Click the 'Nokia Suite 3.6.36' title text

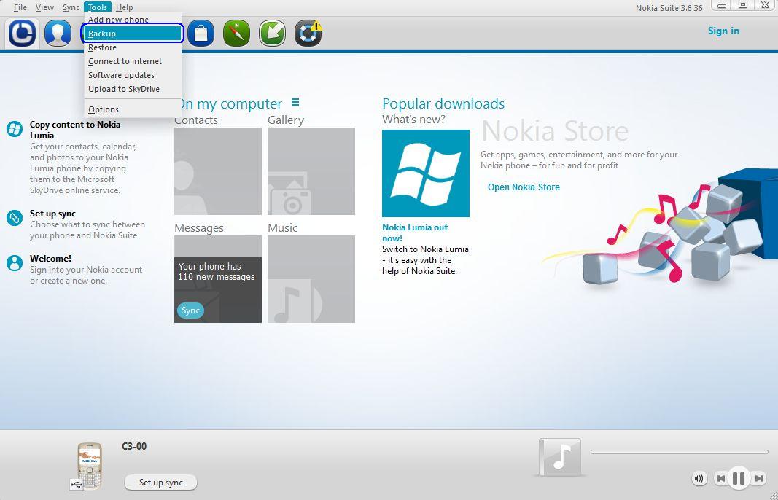(669, 8)
